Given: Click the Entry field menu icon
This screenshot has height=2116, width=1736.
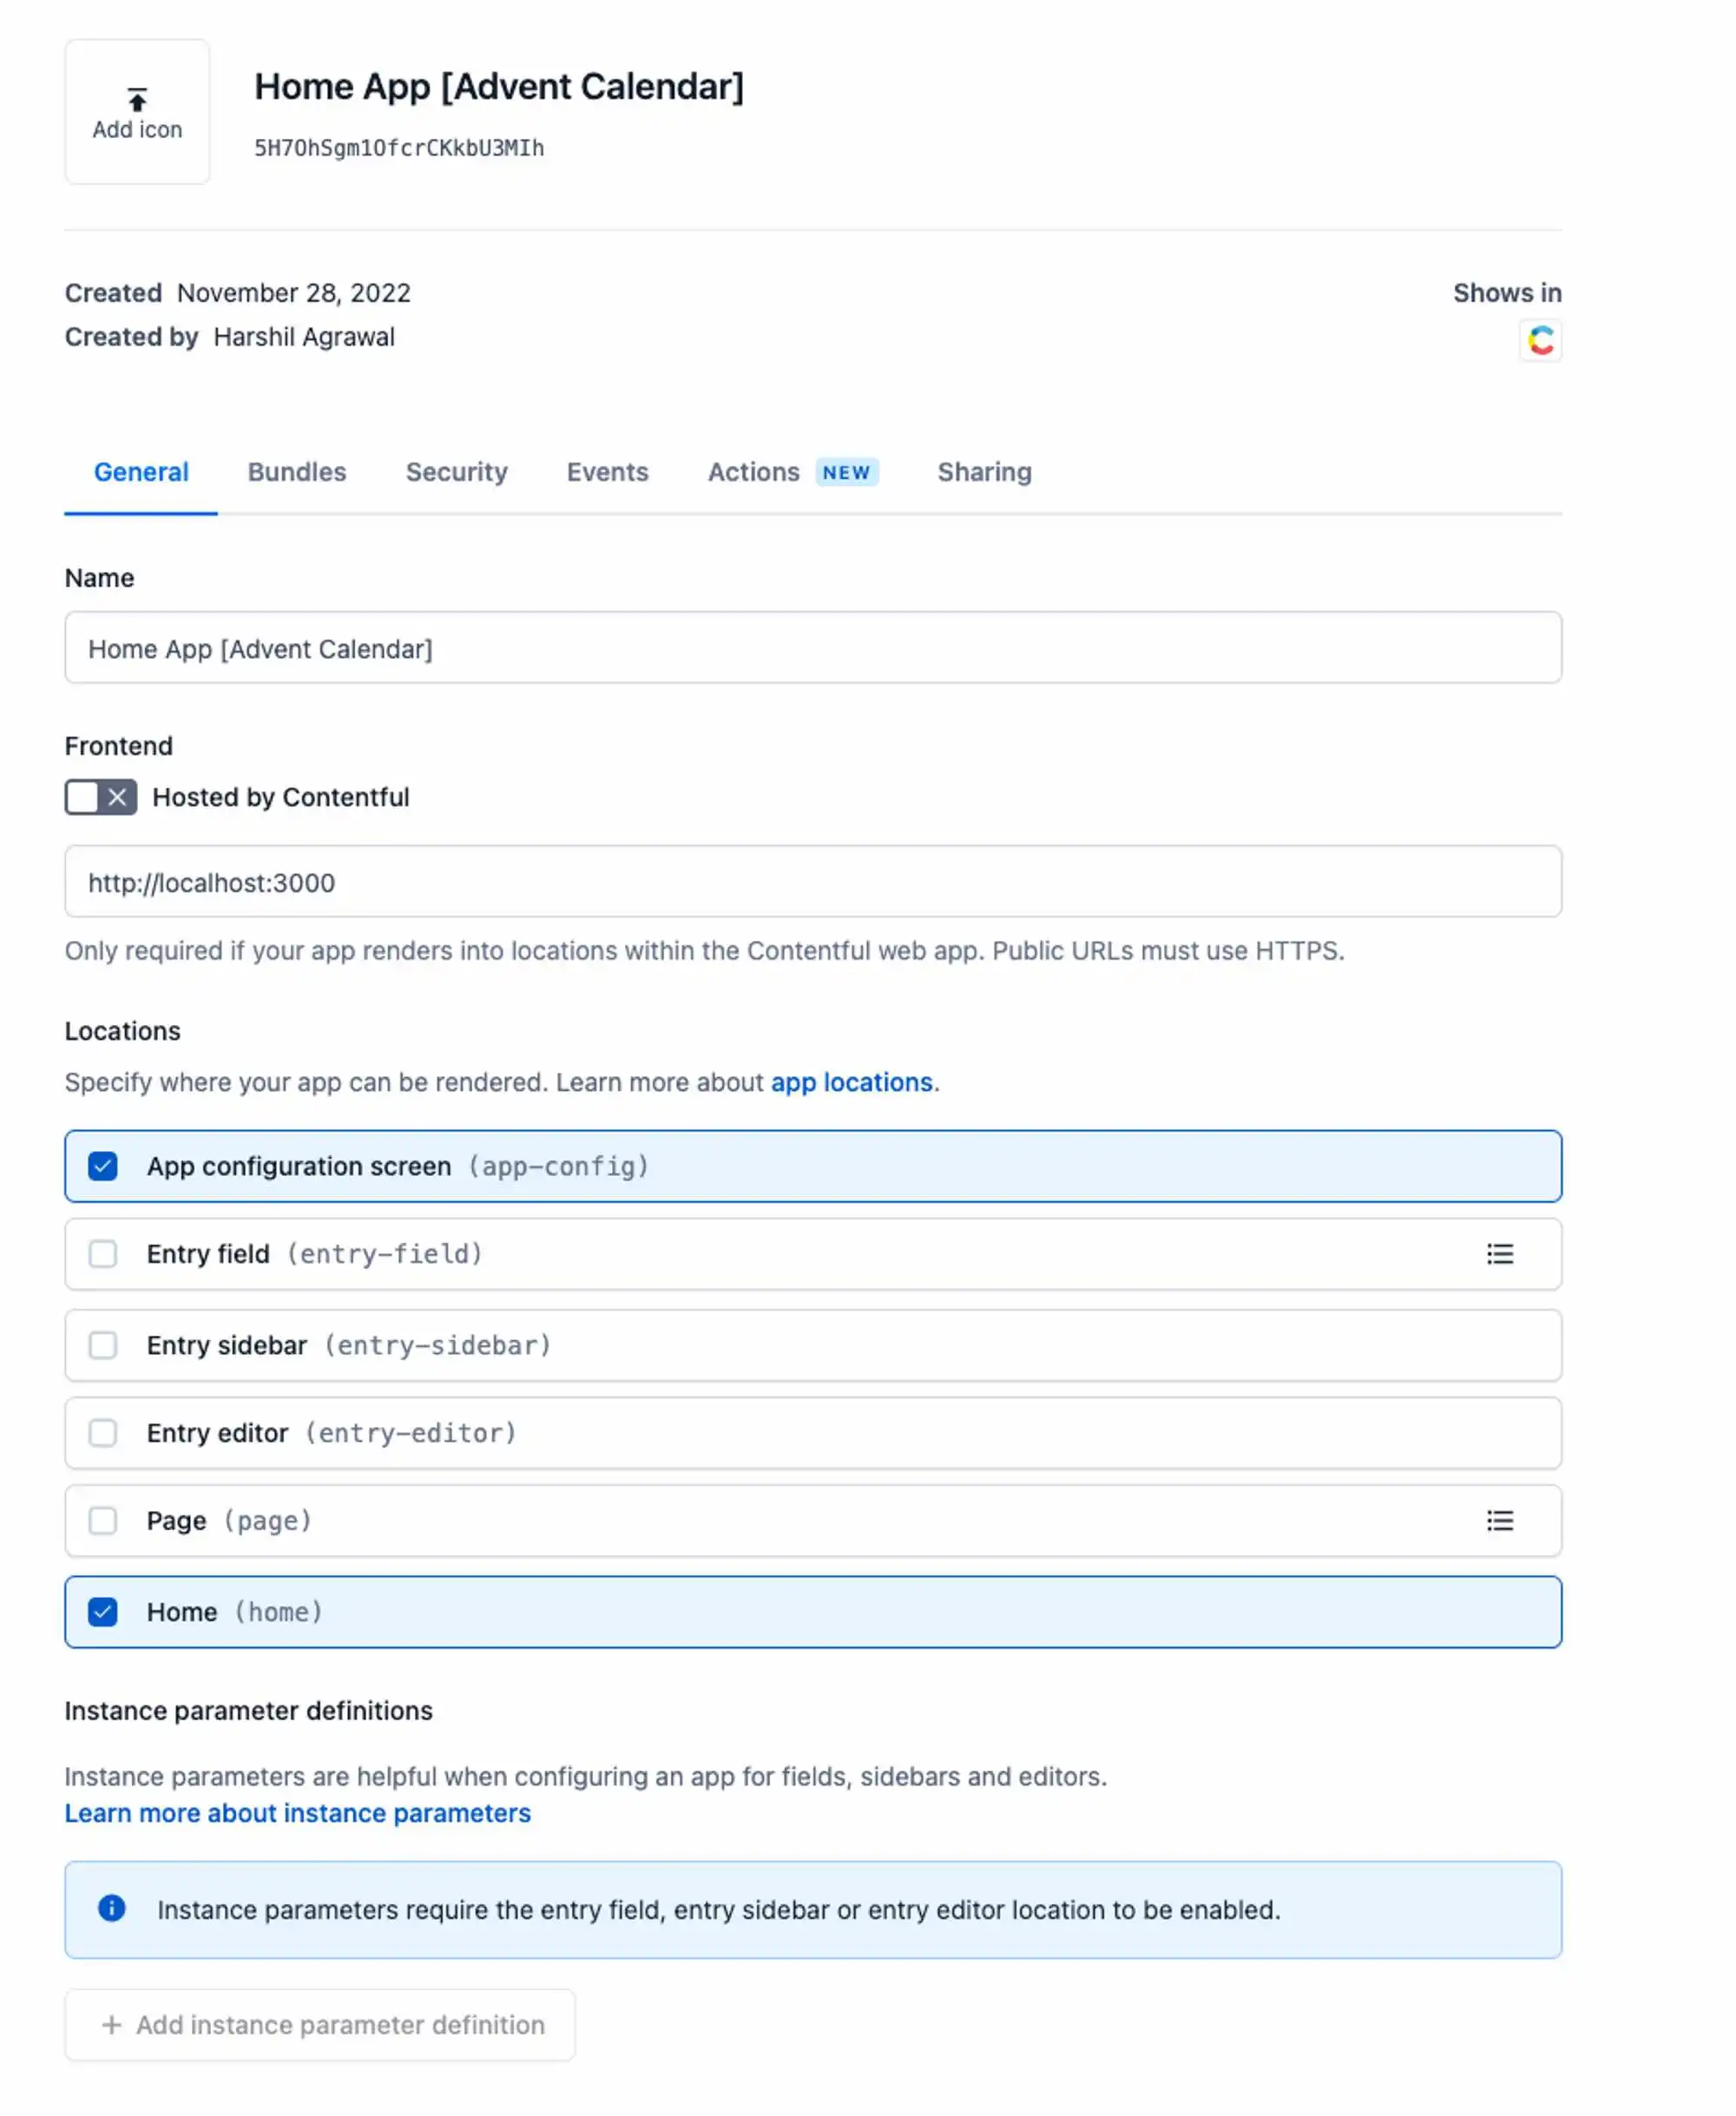Looking at the screenshot, I should click(x=1501, y=1253).
